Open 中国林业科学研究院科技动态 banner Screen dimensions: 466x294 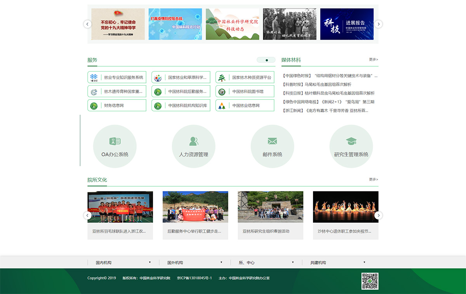[x=233, y=24]
